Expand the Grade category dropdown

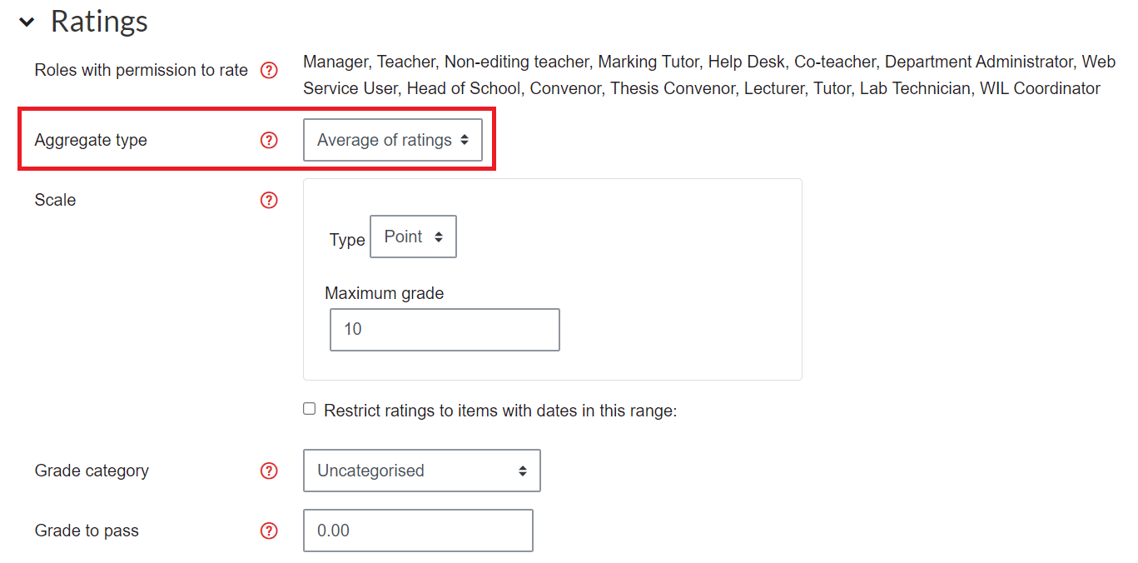tap(422, 471)
